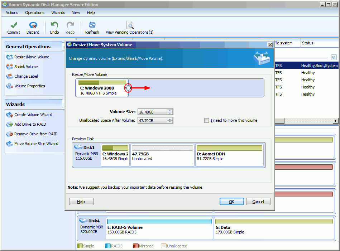Click the Cancel button in dialog

[258, 201]
